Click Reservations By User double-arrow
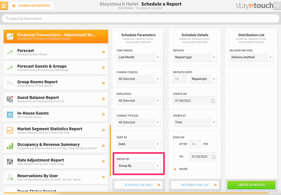This screenshot has height=195, width=281. [104, 177]
